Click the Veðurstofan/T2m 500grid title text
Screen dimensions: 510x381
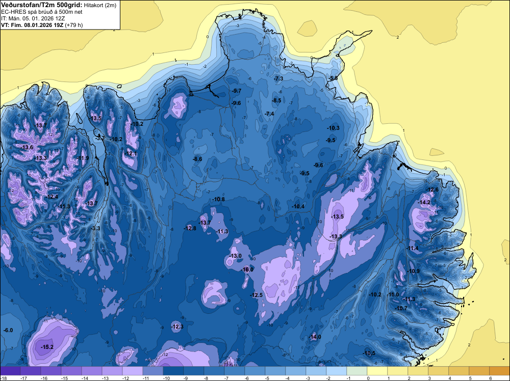tap(42, 5)
